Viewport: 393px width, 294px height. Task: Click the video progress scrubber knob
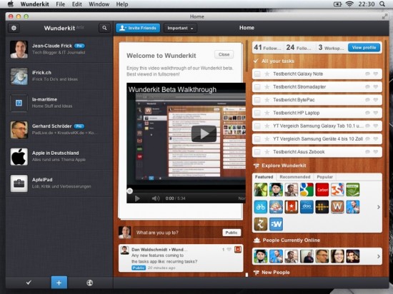129,191
